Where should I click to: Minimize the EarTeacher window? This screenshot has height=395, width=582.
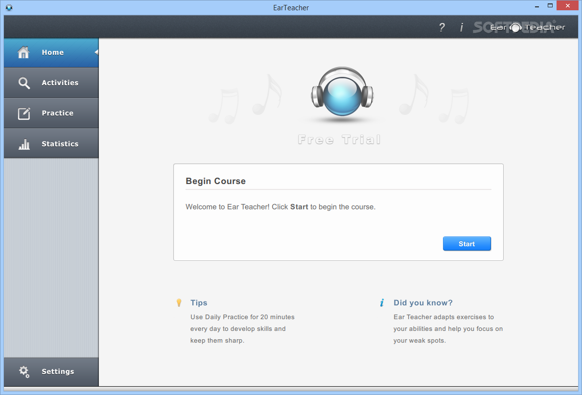536,6
